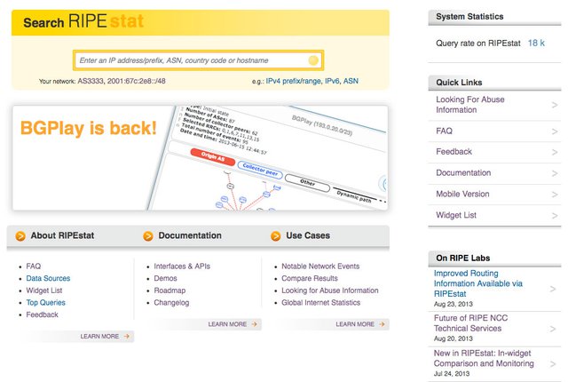Open Feedback in Quick Links

pos(454,152)
